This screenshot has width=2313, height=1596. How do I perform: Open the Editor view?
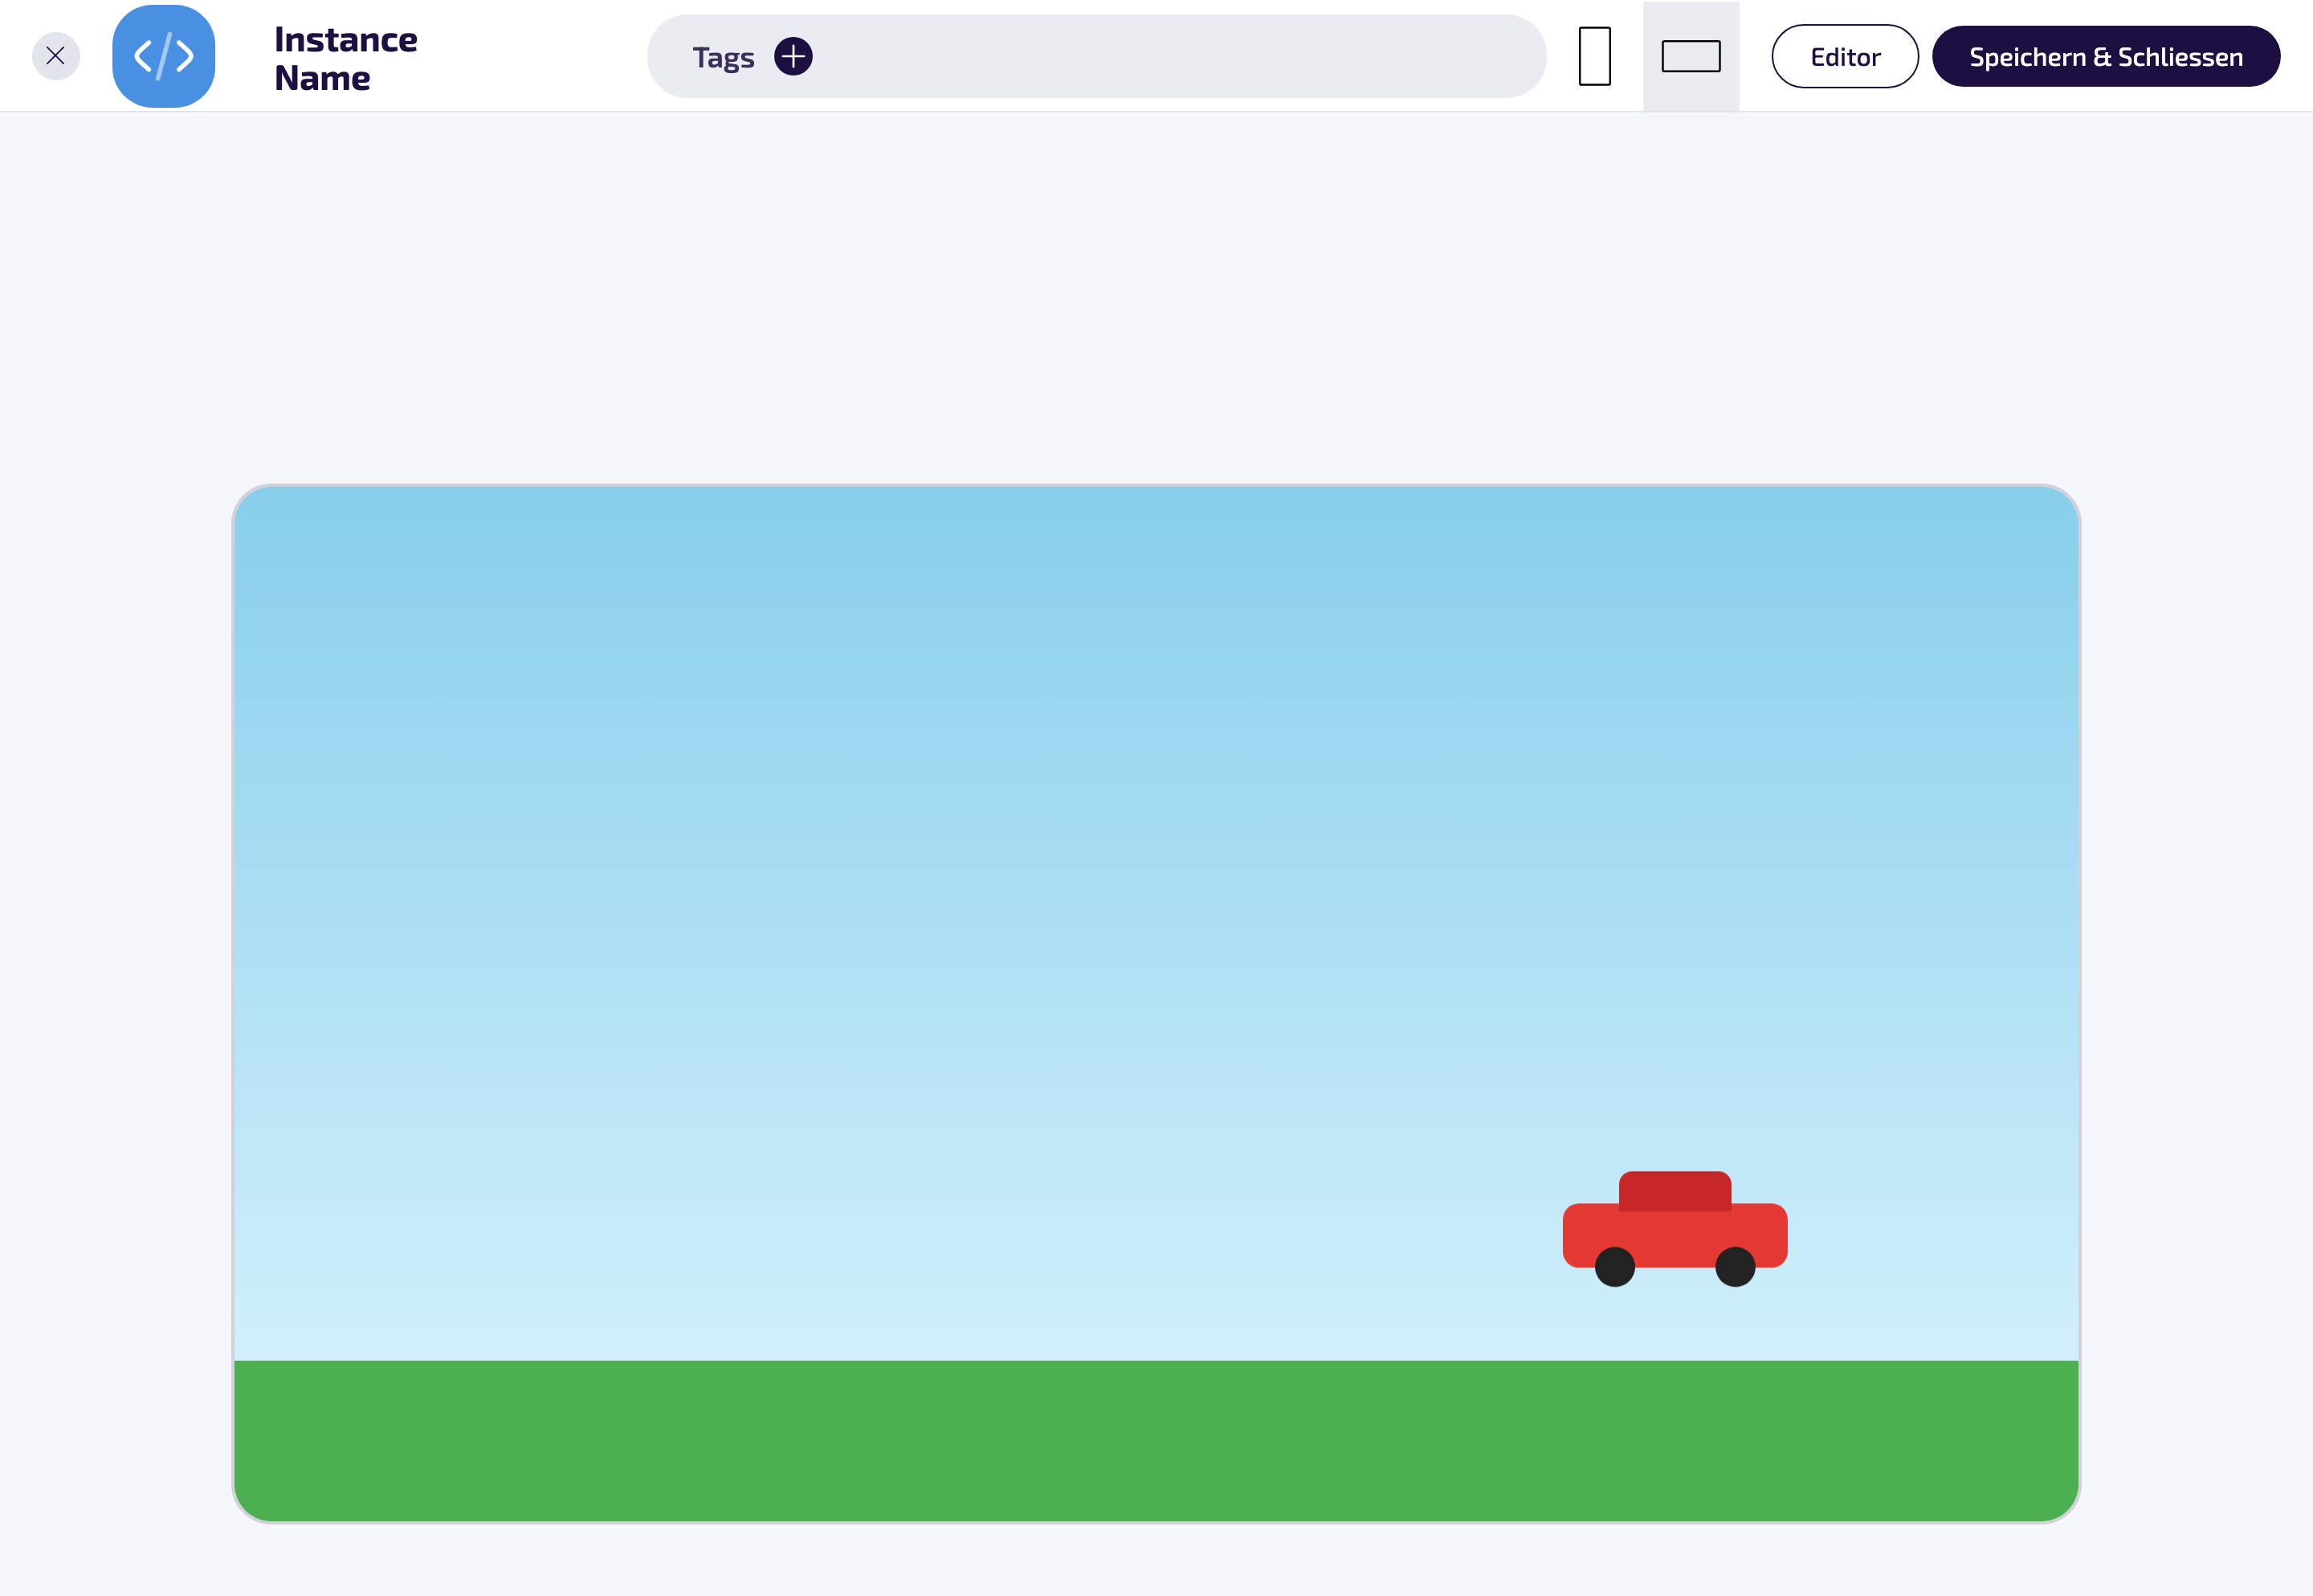coord(1846,56)
